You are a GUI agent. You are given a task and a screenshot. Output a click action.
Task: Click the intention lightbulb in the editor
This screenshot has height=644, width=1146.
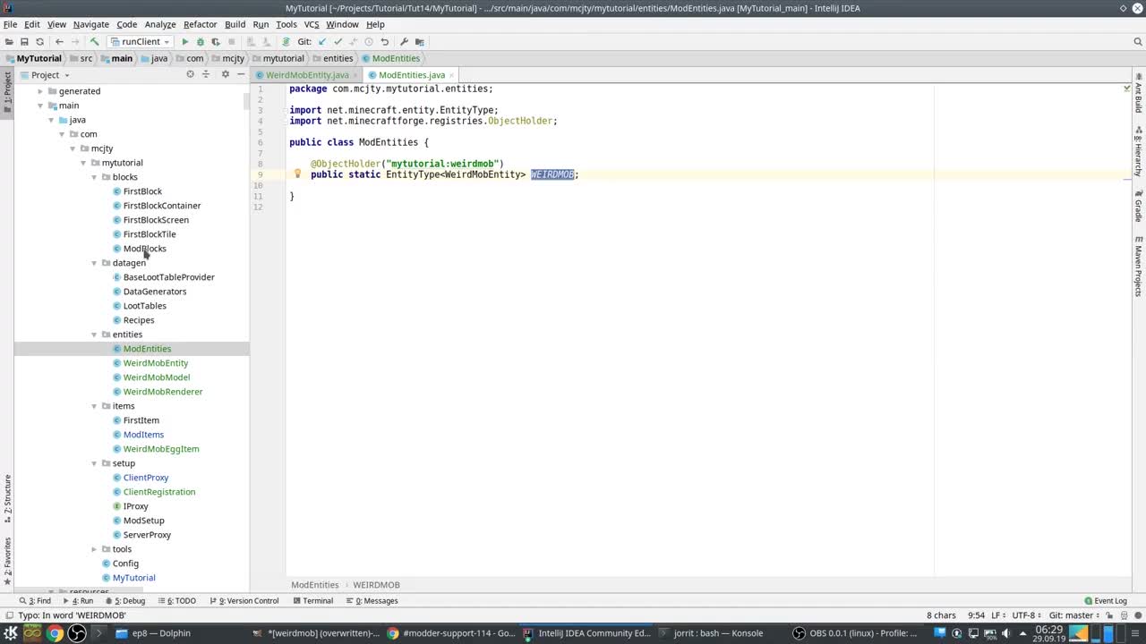(x=298, y=174)
